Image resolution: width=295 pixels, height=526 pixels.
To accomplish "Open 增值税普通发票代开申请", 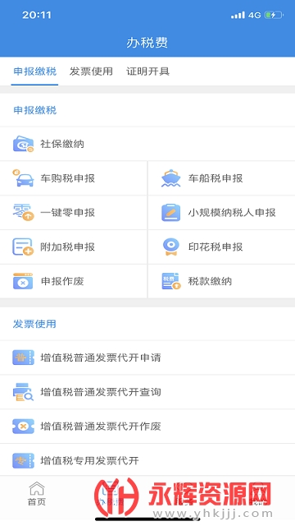I will (x=147, y=358).
